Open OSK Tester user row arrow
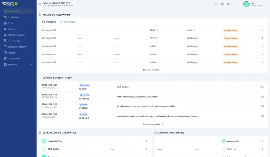Image resolution: width=270 pixels, height=157 pixels. tap(147, 149)
